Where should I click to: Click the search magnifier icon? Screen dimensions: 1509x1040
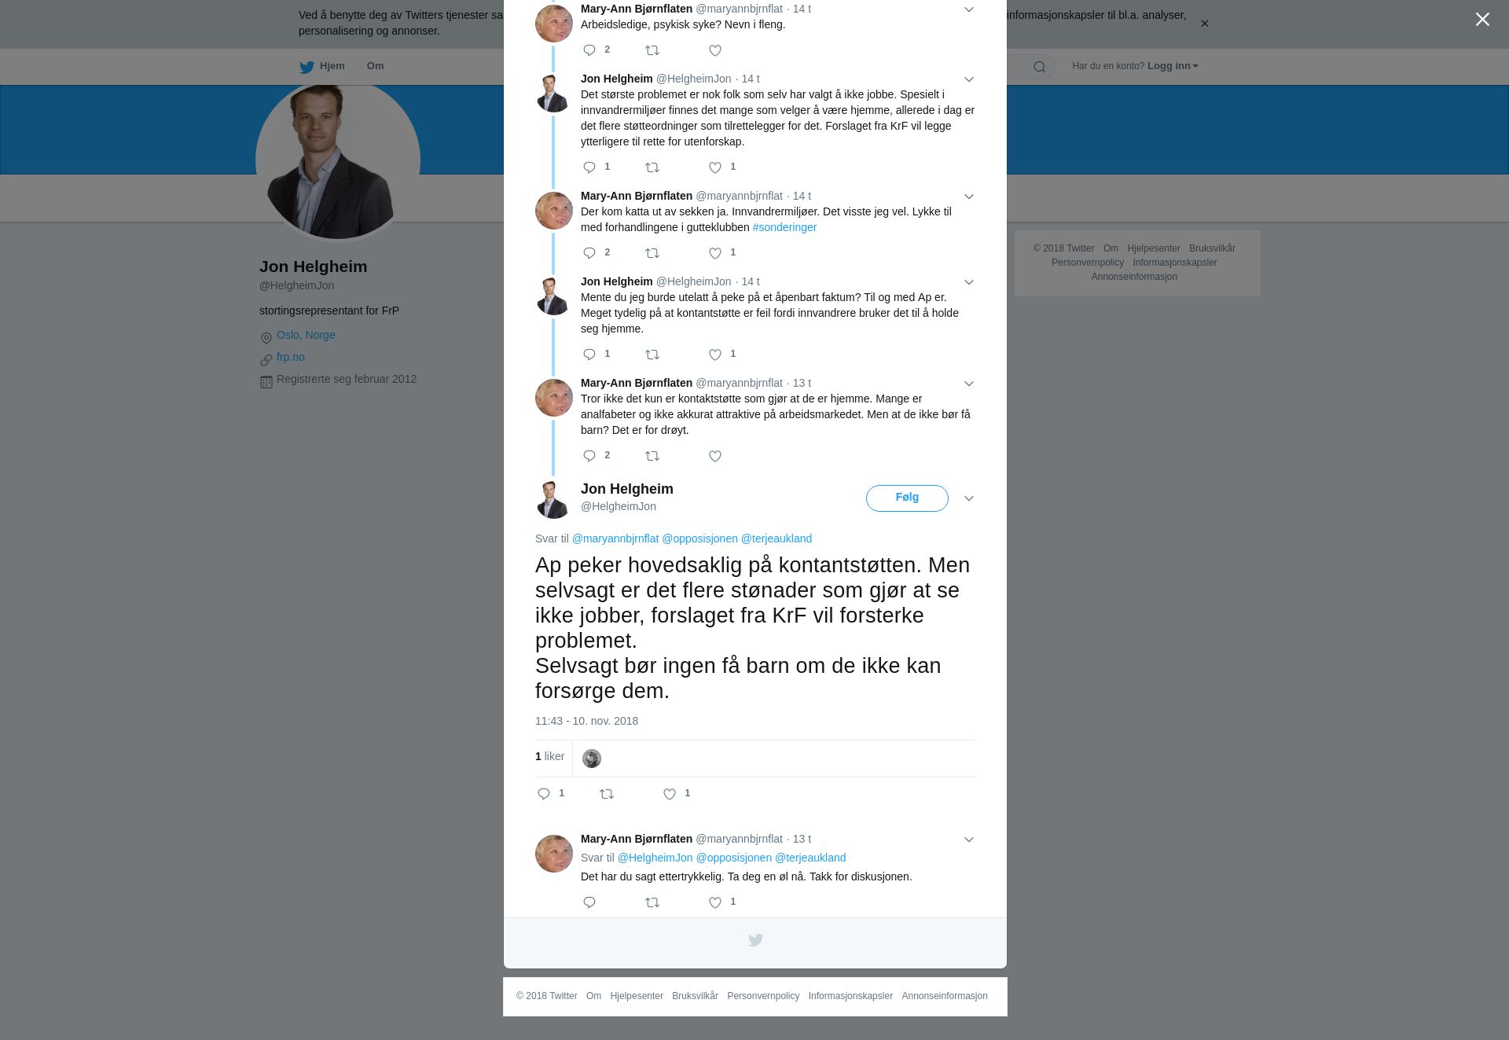click(1040, 67)
